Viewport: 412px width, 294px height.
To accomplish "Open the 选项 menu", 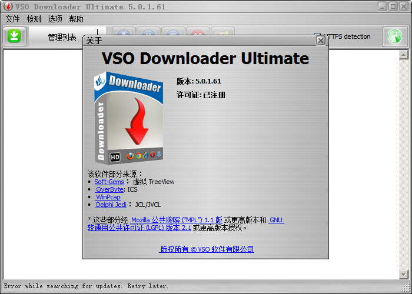I will 55,19.
